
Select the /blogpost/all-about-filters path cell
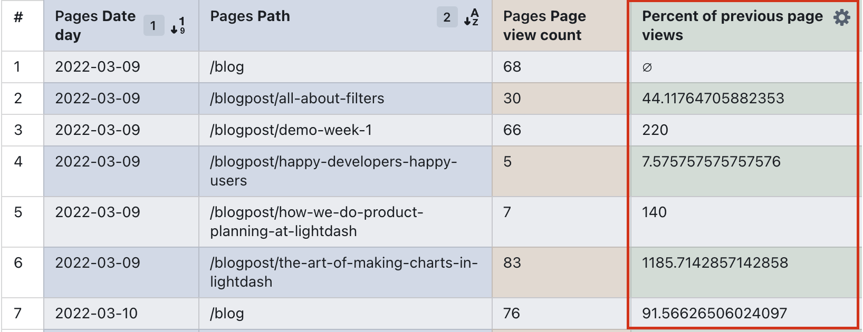(297, 99)
